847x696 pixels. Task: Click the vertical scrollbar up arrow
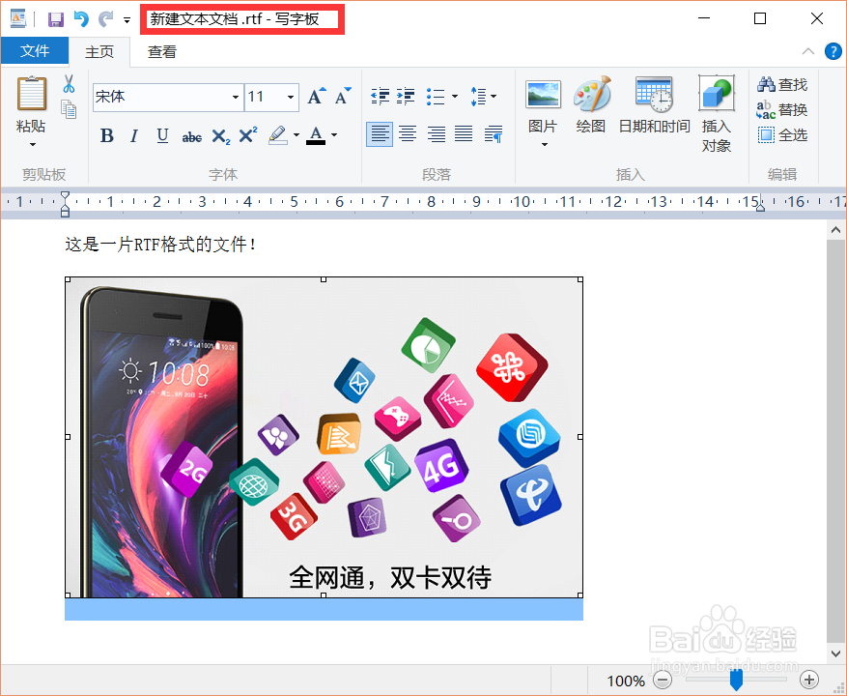tap(835, 230)
